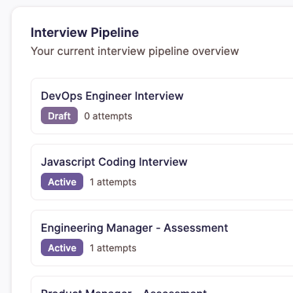Open Engineering Manager - Assessment title

[134, 228]
